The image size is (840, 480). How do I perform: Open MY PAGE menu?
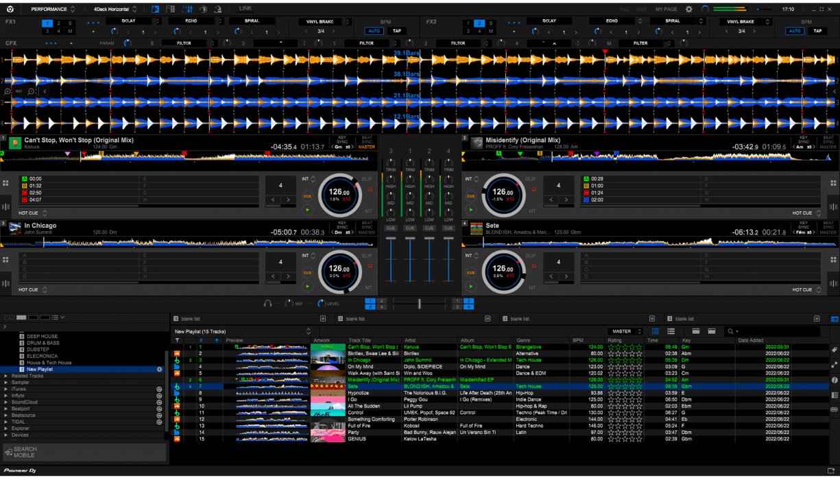(x=665, y=9)
